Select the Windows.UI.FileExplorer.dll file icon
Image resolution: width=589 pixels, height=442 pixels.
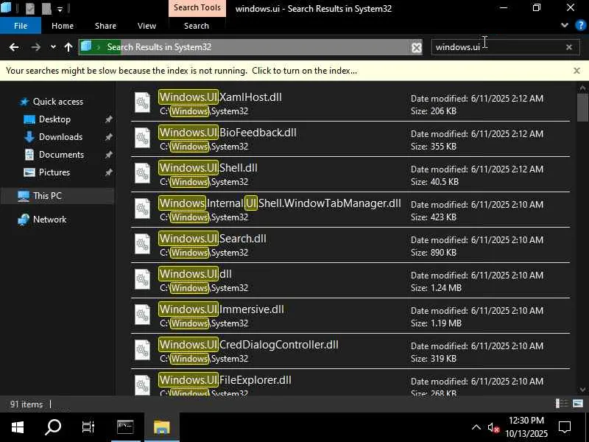point(142,384)
